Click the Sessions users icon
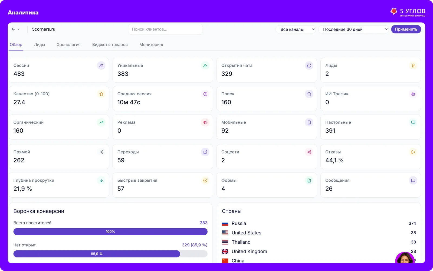This screenshot has height=271, width=433. click(101, 66)
